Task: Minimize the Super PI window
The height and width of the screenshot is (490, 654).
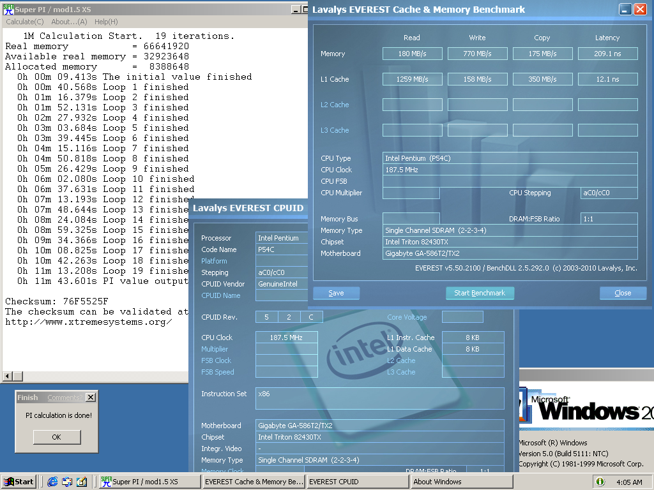Action: pyautogui.click(x=295, y=9)
